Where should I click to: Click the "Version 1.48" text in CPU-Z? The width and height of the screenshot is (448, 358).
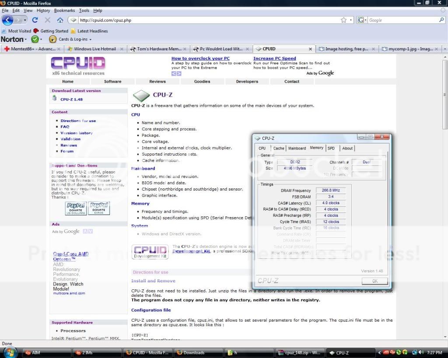point(372,271)
